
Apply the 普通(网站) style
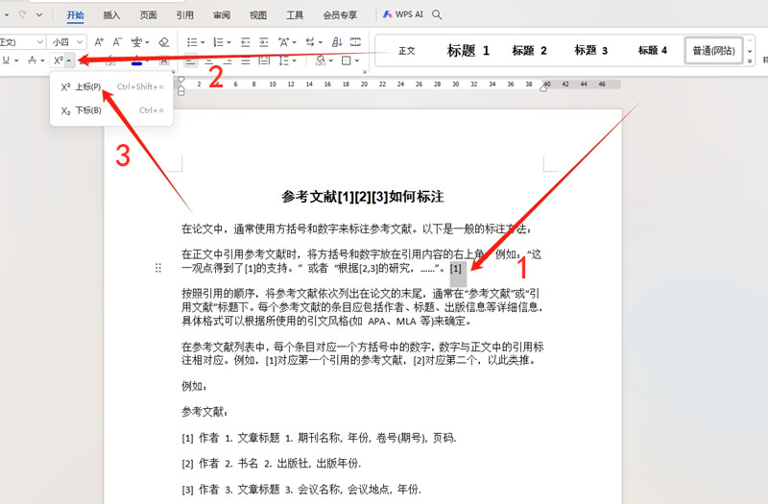click(x=713, y=51)
